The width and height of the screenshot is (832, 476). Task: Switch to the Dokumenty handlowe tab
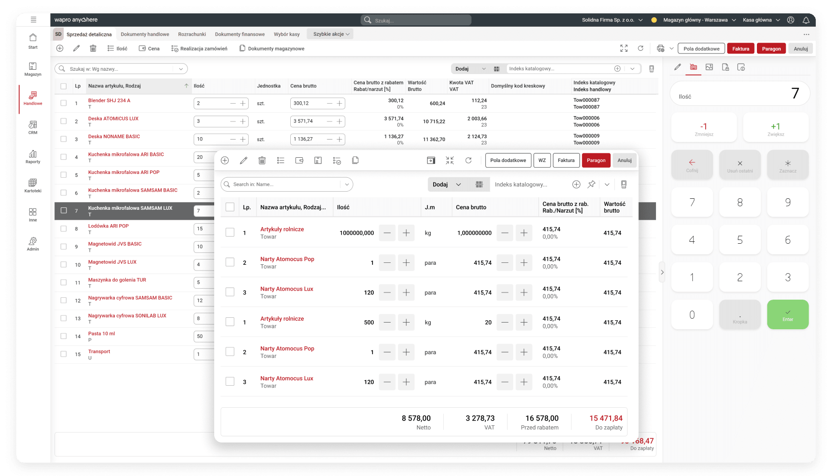pos(145,34)
